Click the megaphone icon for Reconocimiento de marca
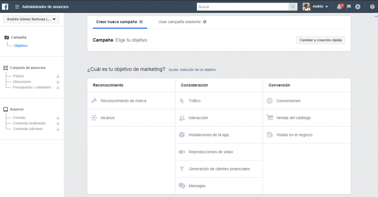Screen dimensions: 378x197 (x=94, y=101)
